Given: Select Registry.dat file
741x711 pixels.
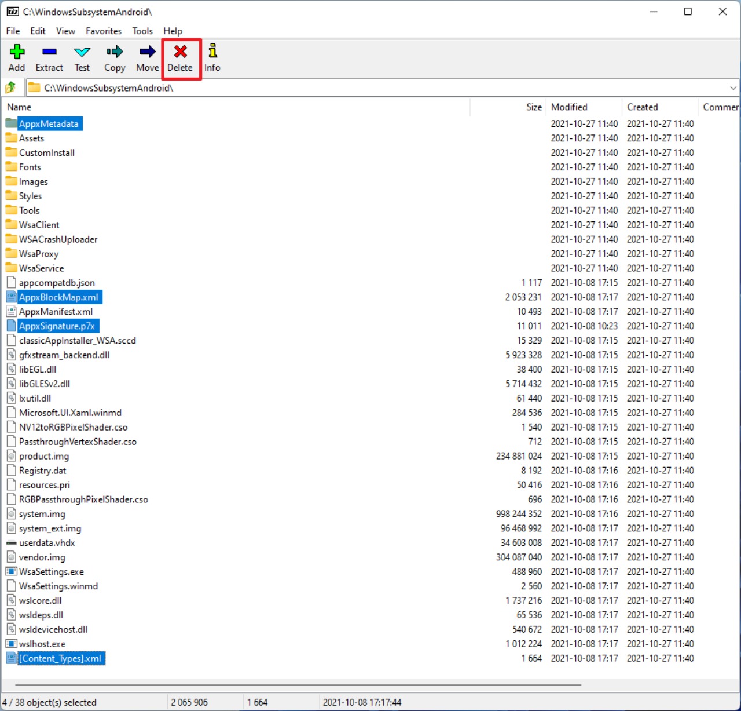Looking at the screenshot, I should click(43, 471).
